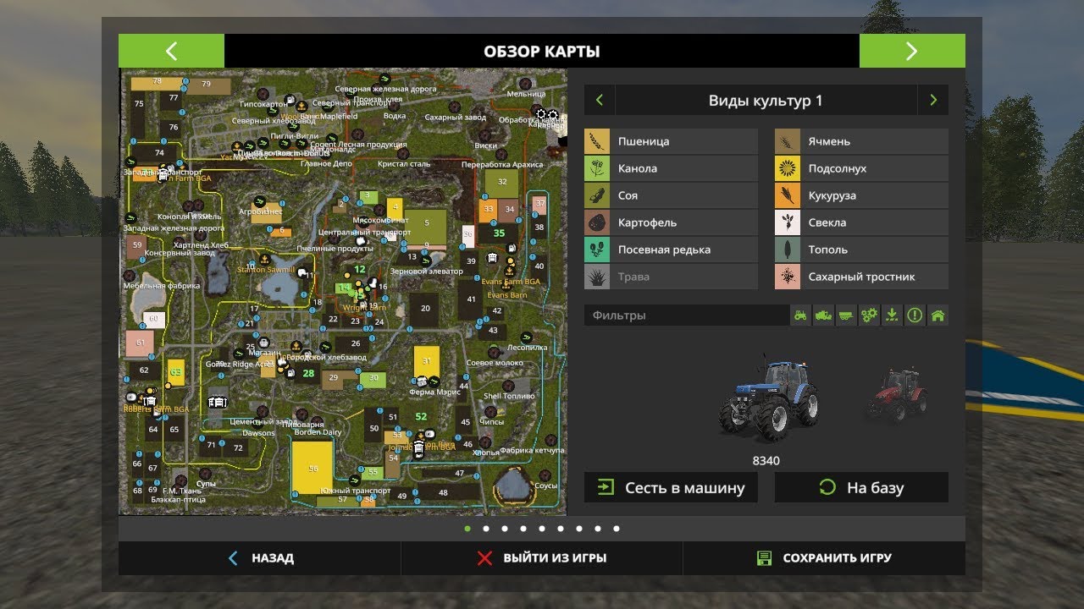Toggle the Ячмень crop overlay

(x=861, y=141)
